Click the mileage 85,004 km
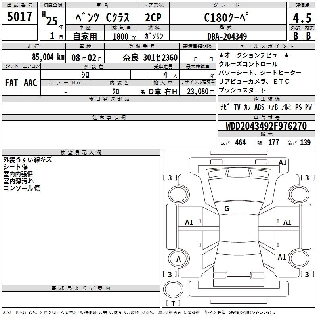Viewport: 317px width, 317px height. tap(48, 57)
